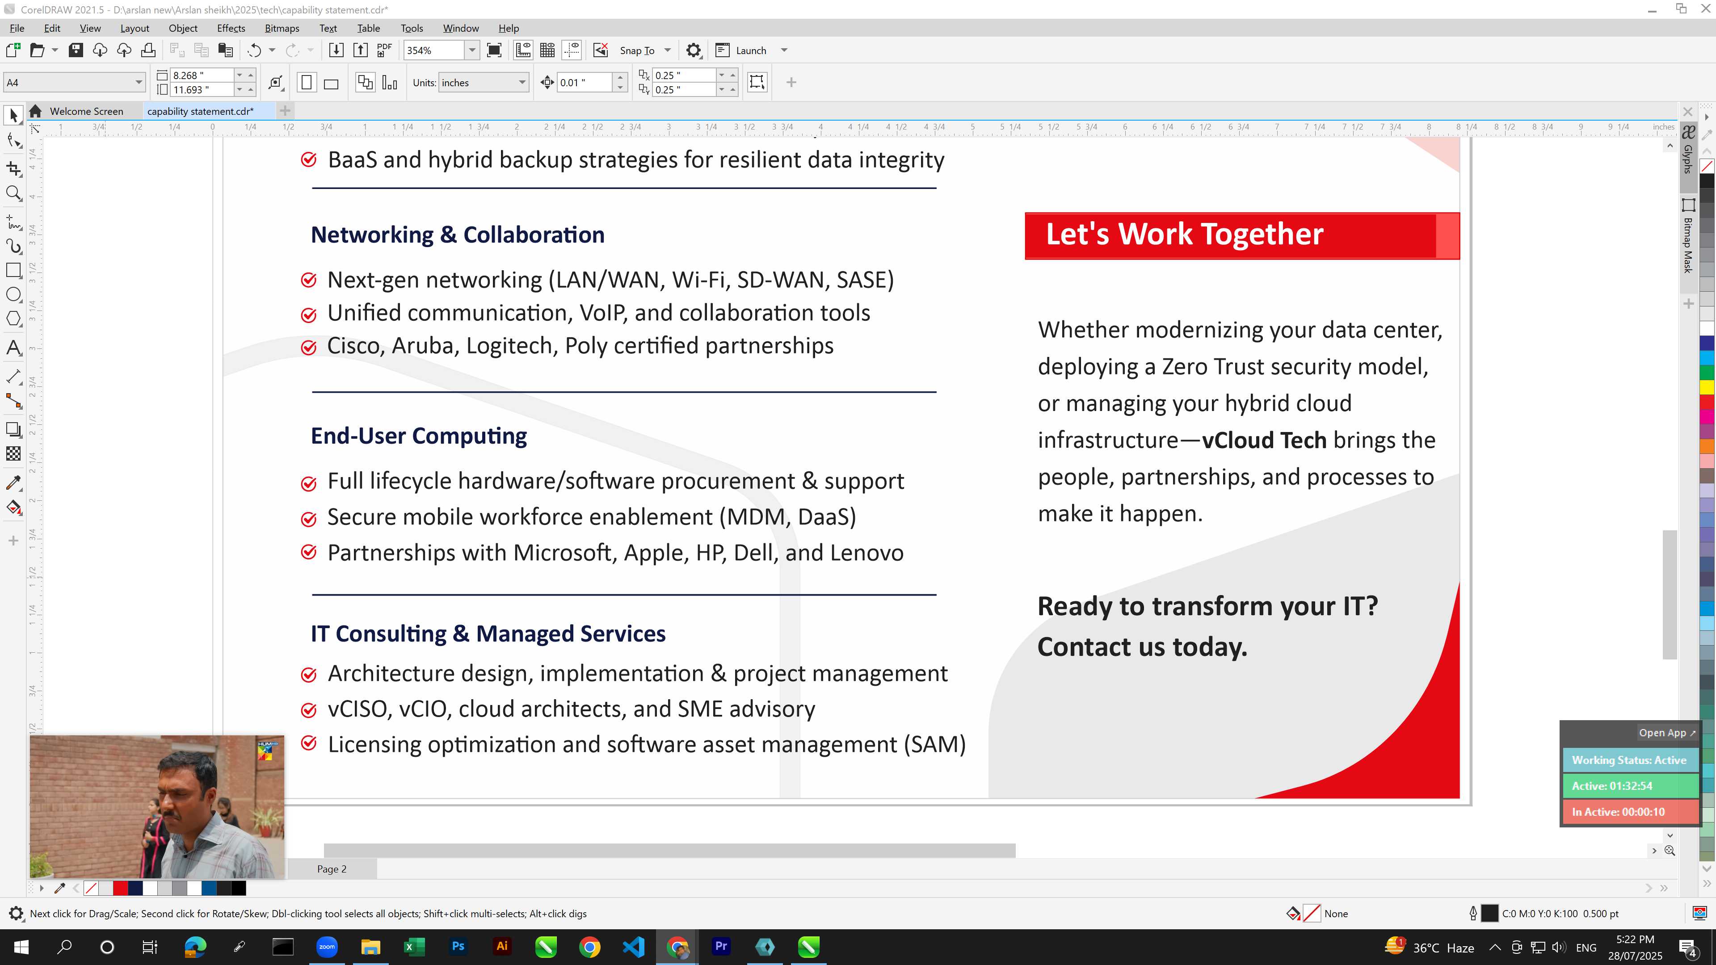Pick the navy blue swatch in document palette
This screenshot has width=1716, height=965.
(x=135, y=888)
